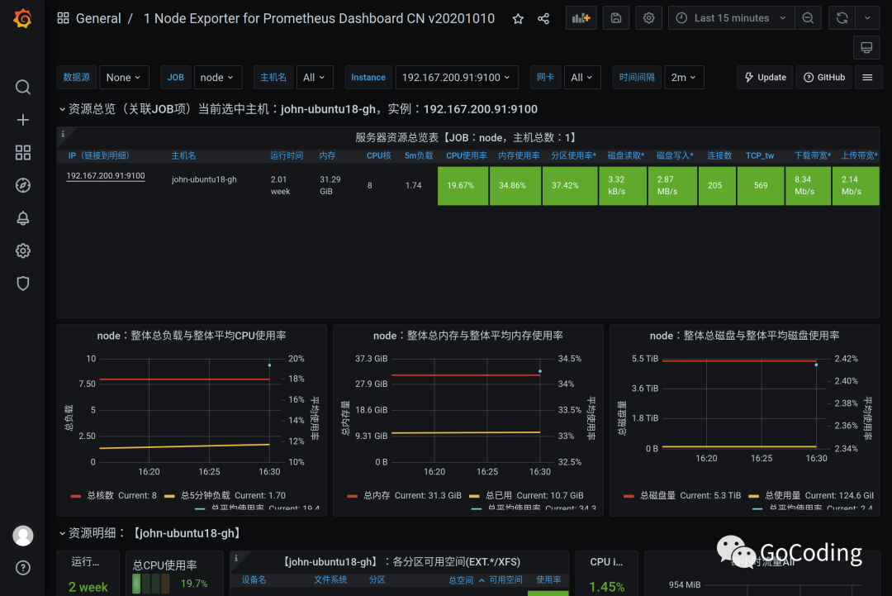This screenshot has height=596, width=892.
Task: Open the Dashboards grid icon in sidebar
Action: click(x=23, y=153)
